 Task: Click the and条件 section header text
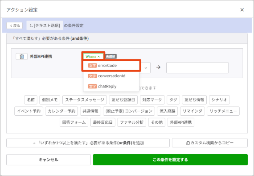coord(51,38)
